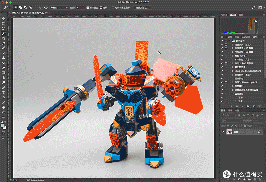The image size is (266, 182).
Task: Select the Polygonal Lasso tool
Action: [4, 29]
